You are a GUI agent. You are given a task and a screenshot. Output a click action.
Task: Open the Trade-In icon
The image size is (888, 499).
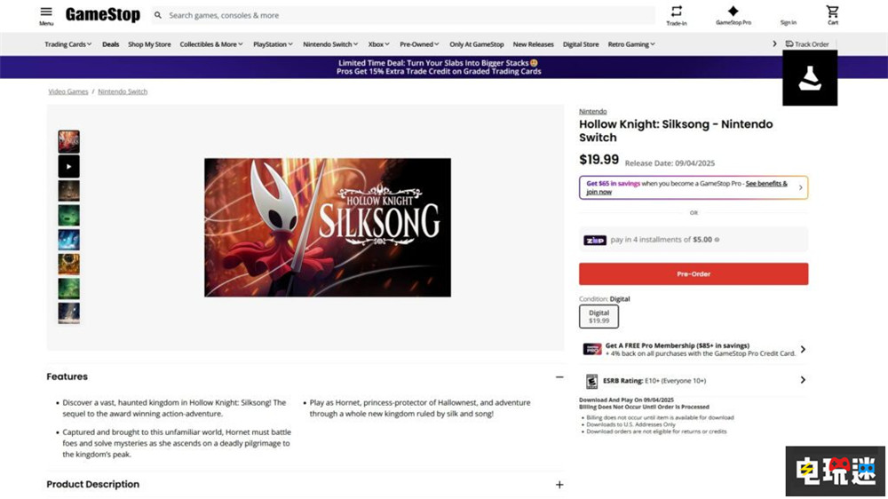676,12
